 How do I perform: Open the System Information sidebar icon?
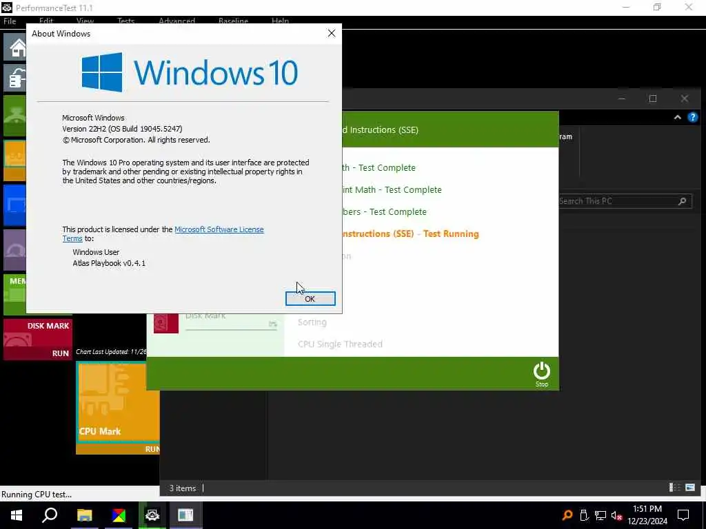(x=15, y=78)
